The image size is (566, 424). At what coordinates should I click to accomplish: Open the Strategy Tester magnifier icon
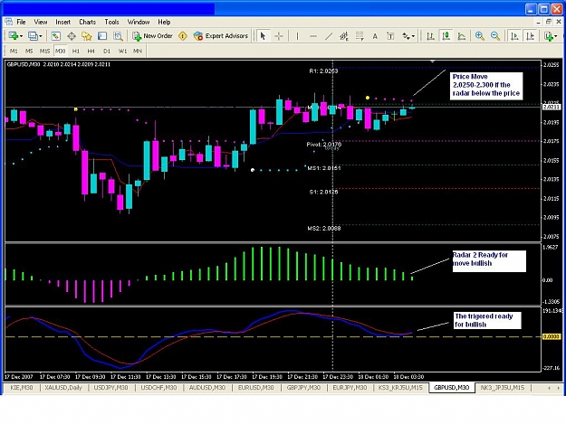118,36
